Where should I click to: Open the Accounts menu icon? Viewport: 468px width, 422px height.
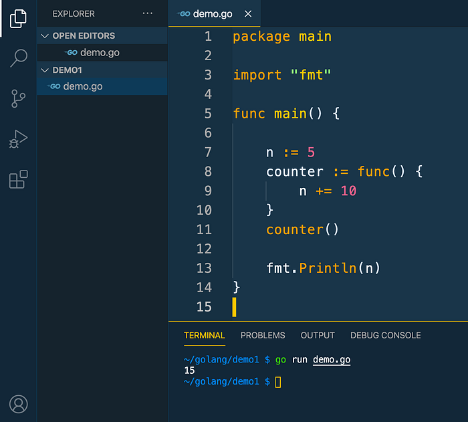[19, 404]
